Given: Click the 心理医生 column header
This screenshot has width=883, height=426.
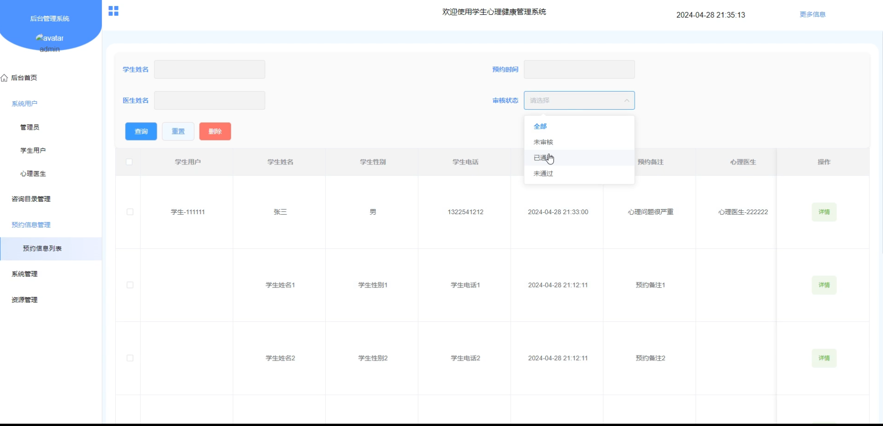Looking at the screenshot, I should pos(743,162).
